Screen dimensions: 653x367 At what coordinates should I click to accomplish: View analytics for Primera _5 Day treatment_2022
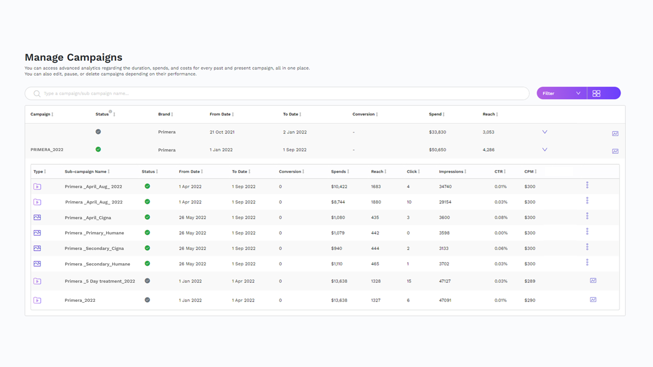pos(593,281)
